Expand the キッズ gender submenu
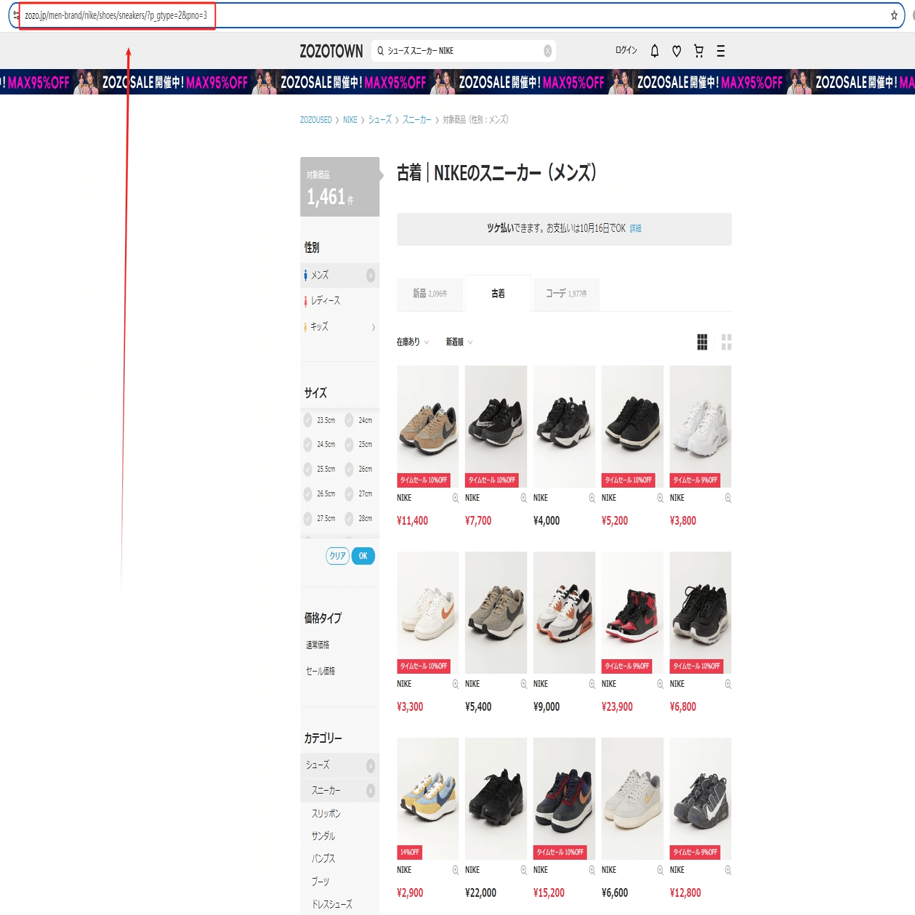 (x=374, y=328)
